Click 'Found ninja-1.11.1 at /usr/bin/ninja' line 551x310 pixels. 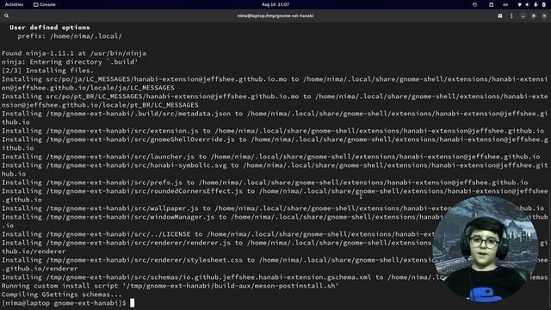coord(74,53)
